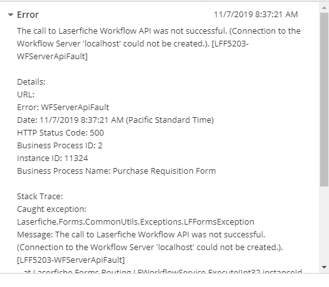This screenshot has height=287, width=329.
Task: Click the Date line with Pacific Standard Time
Action: (x=115, y=120)
